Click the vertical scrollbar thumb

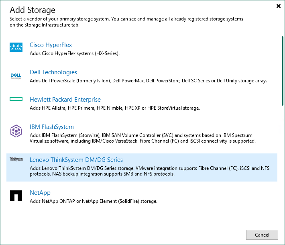pos(282,70)
